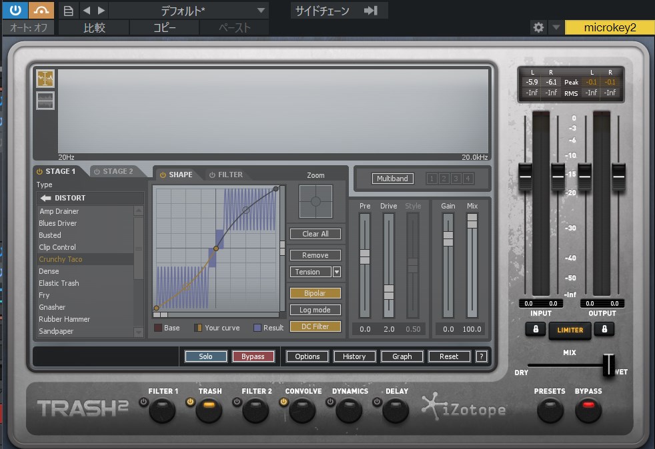Viewport: 655px width, 449px height.
Task: Open the Tension curve type dropdown
Action: (337, 272)
